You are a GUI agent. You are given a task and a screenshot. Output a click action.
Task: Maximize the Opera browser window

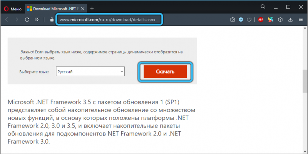(288, 7)
